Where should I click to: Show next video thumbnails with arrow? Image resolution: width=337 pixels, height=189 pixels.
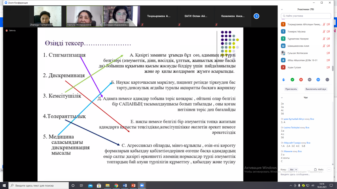pos(256,16)
